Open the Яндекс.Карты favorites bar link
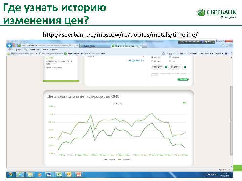Screen dimensions: 242x181 point(72,53)
